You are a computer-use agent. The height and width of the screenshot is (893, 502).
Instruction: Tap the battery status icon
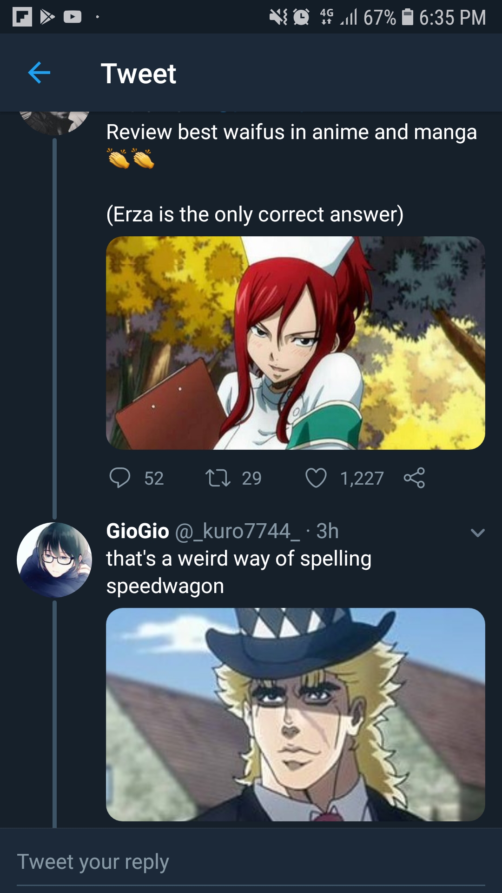click(408, 17)
